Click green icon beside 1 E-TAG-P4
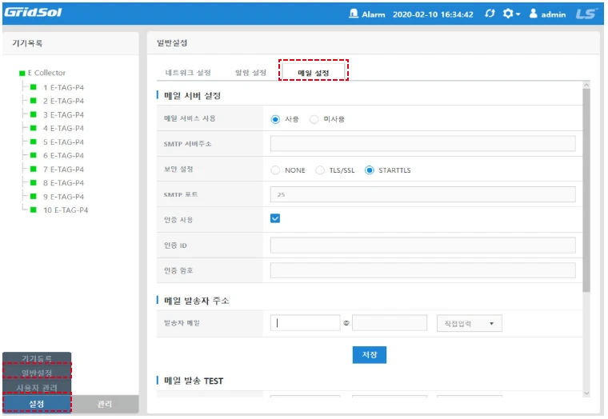The image size is (608, 419). coord(34,87)
